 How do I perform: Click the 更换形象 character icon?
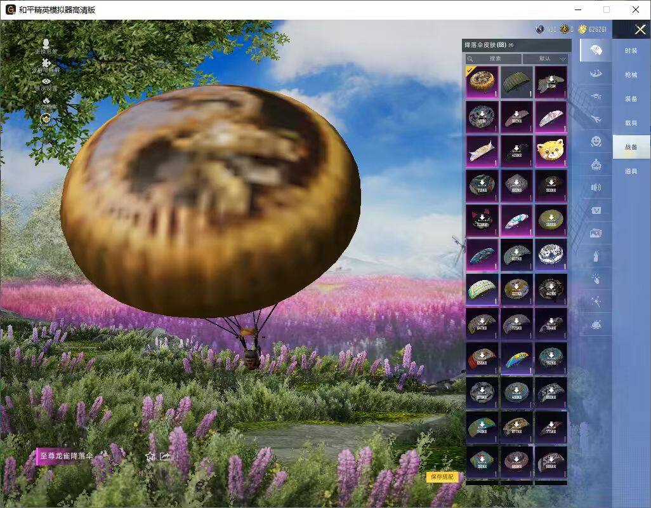point(46,44)
